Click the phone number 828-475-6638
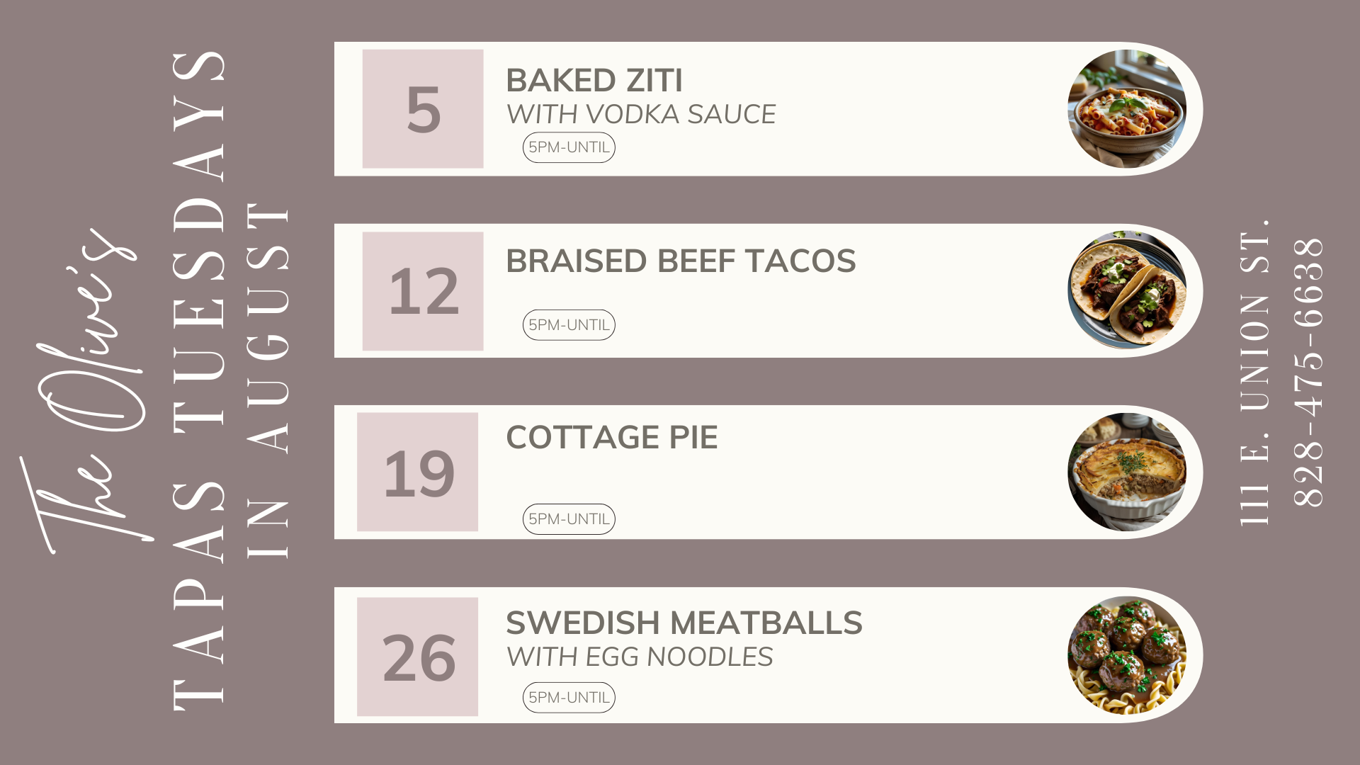 [1308, 373]
